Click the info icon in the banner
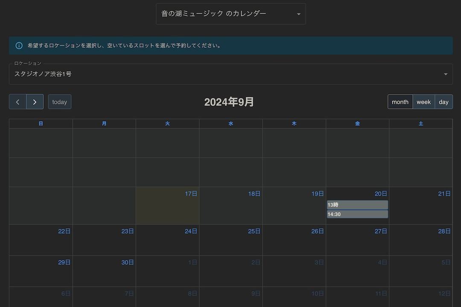Image resolution: width=461 pixels, height=307 pixels. pyautogui.click(x=18, y=45)
